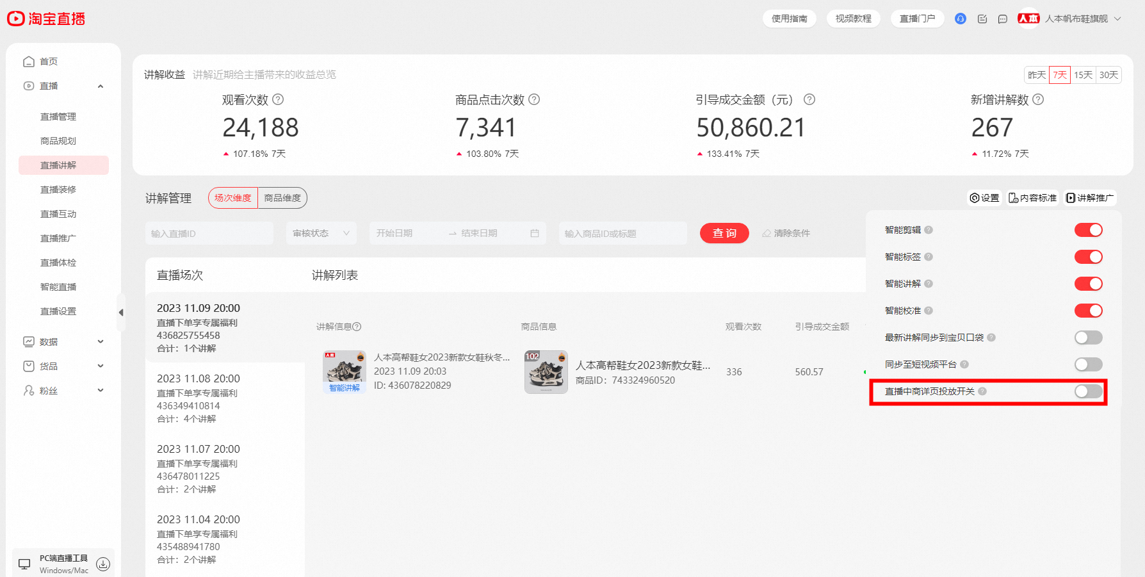Show help for 智能剪辑 option
The height and width of the screenshot is (577, 1145).
(929, 230)
